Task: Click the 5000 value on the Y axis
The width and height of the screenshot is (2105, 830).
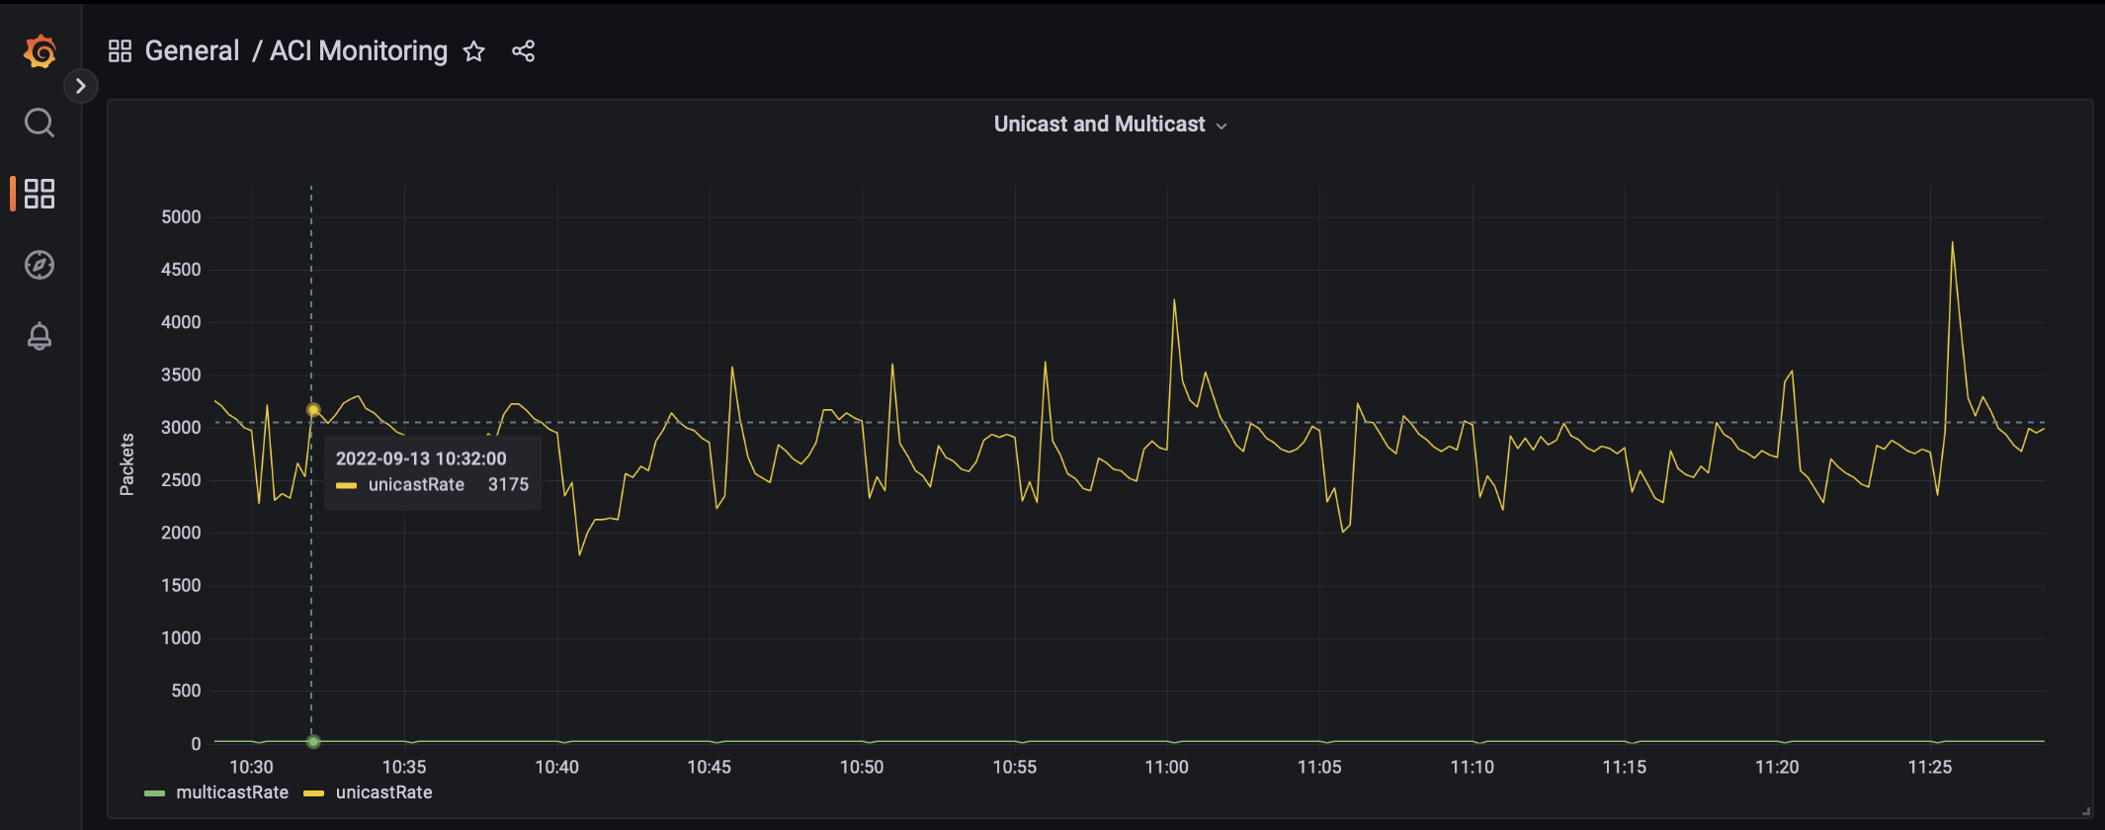Action: pyautogui.click(x=181, y=216)
